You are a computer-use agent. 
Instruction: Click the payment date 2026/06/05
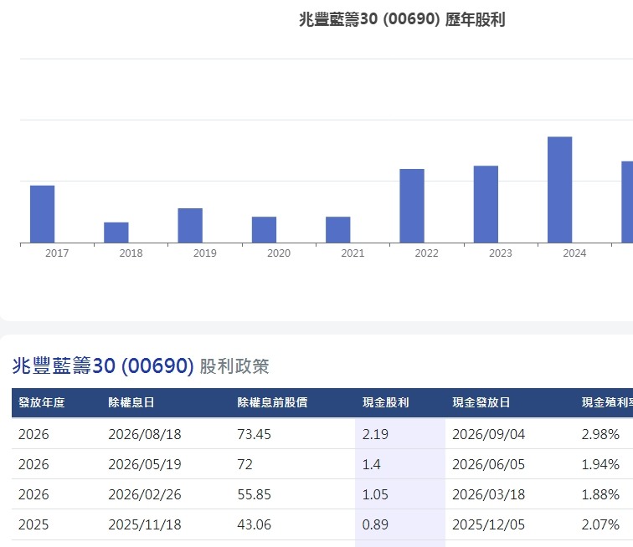point(488,465)
